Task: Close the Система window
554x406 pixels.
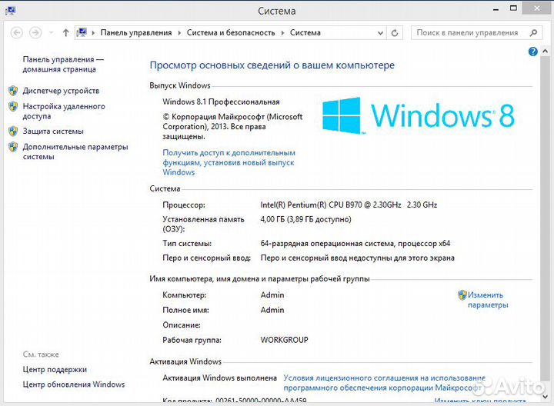Action: point(537,8)
